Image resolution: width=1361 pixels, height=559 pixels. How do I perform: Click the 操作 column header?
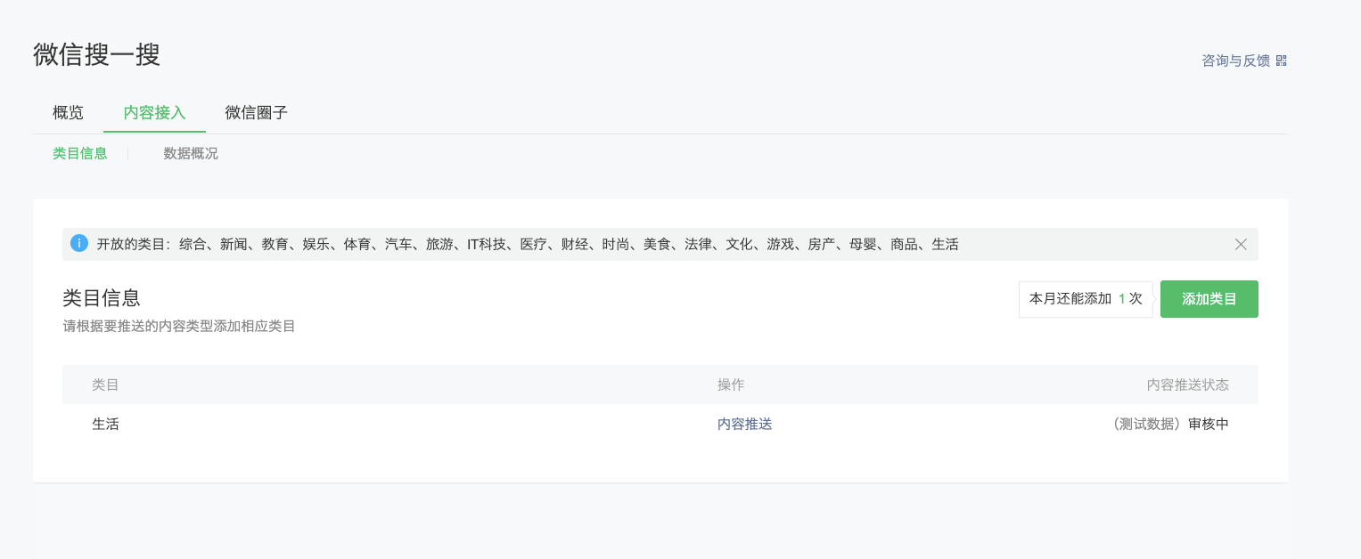pyautogui.click(x=731, y=385)
